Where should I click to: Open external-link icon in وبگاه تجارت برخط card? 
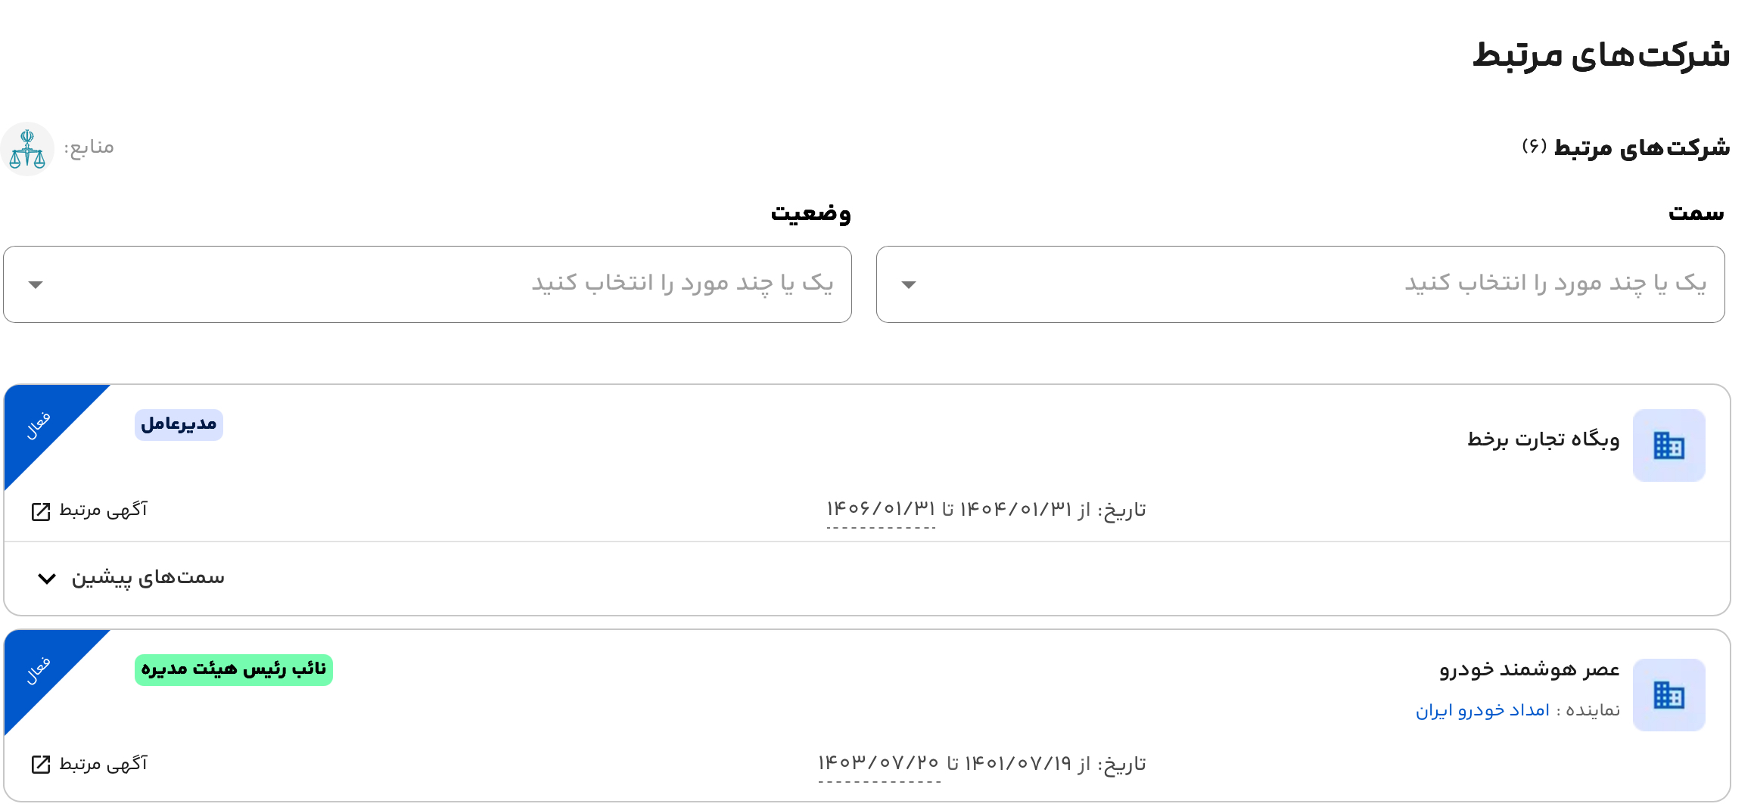point(41,512)
